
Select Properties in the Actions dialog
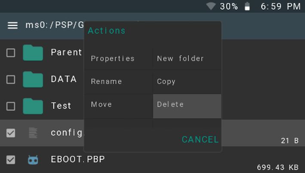pyautogui.click(x=118, y=59)
